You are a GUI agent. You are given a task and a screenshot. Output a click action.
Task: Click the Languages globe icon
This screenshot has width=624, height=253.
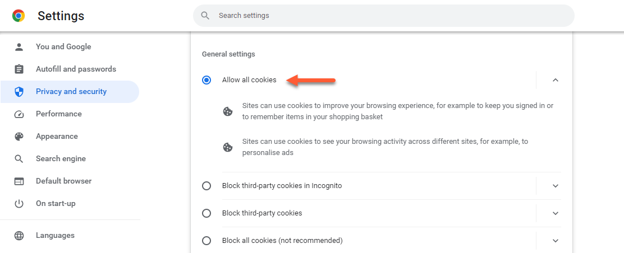point(19,236)
